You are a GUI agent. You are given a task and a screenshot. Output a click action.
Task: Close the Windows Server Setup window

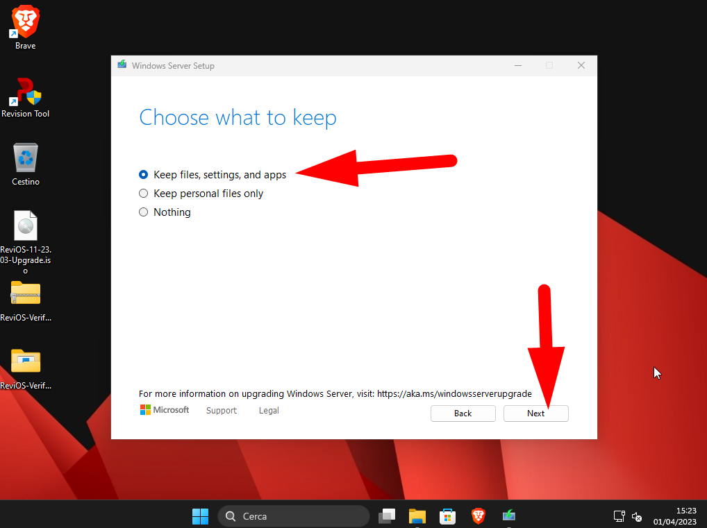(x=581, y=66)
